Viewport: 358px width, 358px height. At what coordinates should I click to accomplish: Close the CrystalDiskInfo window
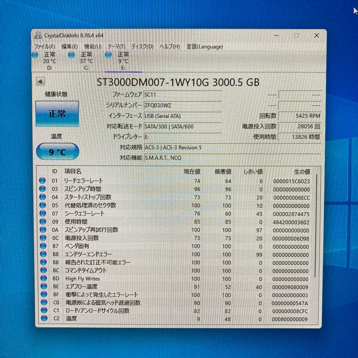pyautogui.click(x=317, y=35)
